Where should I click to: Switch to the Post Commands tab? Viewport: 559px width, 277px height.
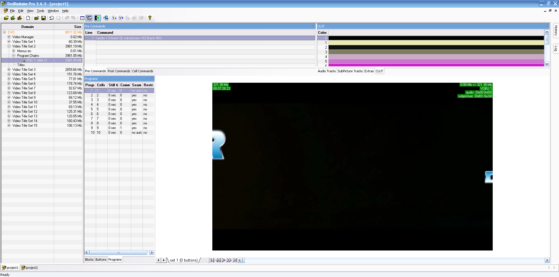(x=119, y=71)
